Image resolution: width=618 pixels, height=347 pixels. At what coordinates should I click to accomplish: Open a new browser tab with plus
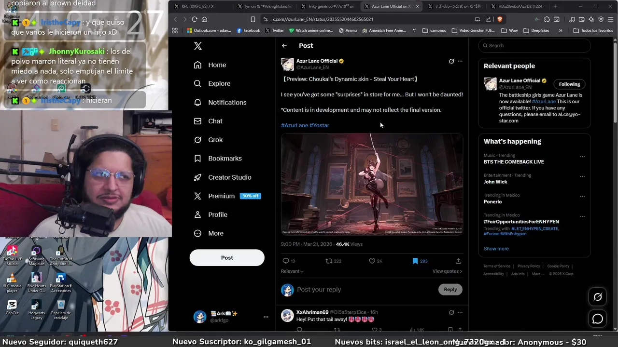555,6
